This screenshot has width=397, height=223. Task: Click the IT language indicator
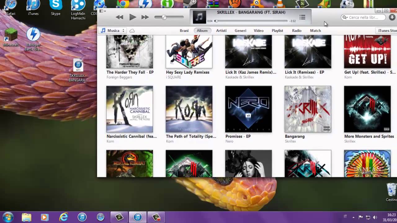coord(345,216)
